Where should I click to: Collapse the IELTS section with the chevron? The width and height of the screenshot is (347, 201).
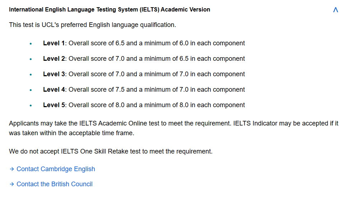point(336,10)
